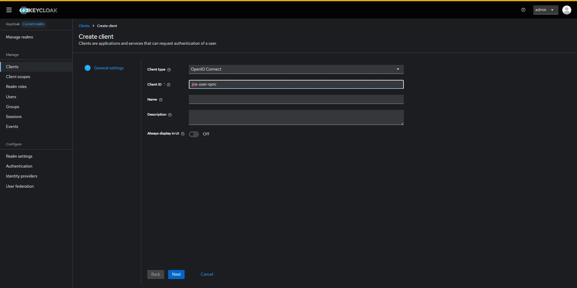Open the hamburger navigation menu
Screen dimensions: 577x288
9,10
